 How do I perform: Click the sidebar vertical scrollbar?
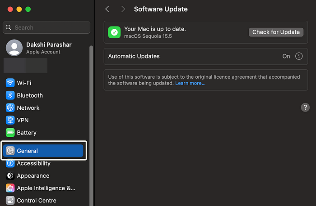pyautogui.click(x=91, y=125)
